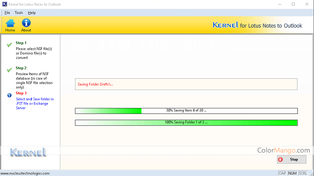Click the Step 2 green checkmark
This screenshot has width=314, height=176.
click(x=9, y=70)
